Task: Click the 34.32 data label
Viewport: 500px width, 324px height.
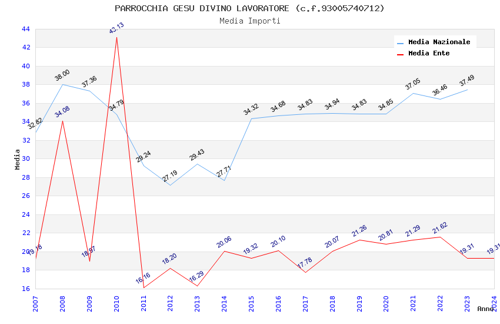Action: [251, 109]
